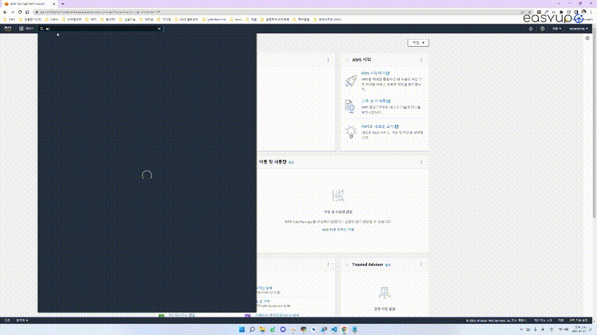Open the 비용 및 사용량 widget options menu
Screen dimensions: 597x335
[x=421, y=163]
